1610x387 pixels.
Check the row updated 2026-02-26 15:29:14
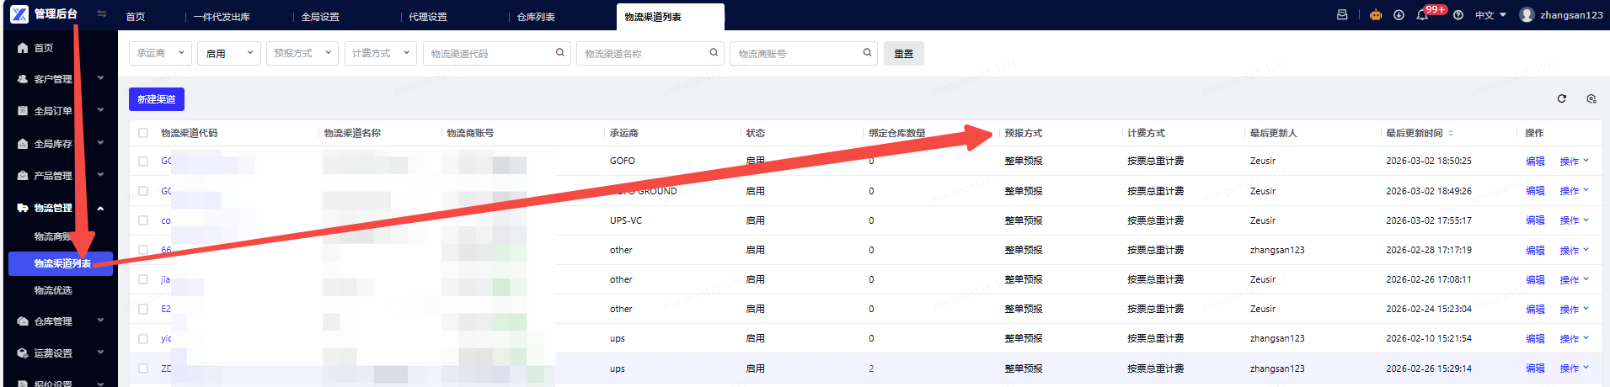pos(143,368)
